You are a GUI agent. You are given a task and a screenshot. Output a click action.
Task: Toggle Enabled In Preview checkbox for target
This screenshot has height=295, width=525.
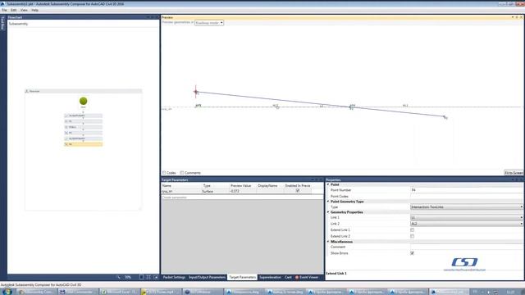(298, 191)
